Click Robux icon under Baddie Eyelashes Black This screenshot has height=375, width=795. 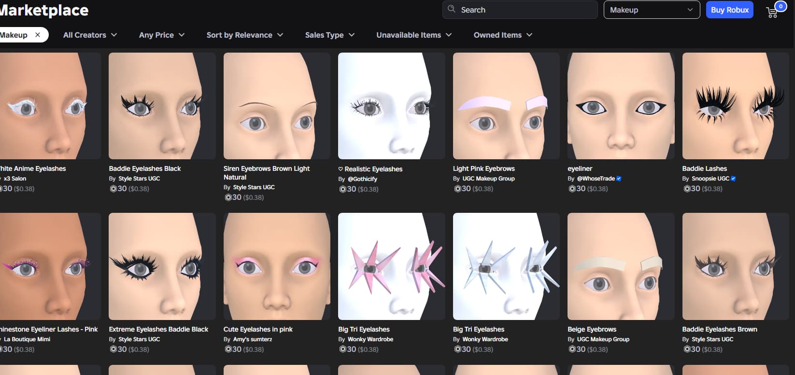(113, 189)
